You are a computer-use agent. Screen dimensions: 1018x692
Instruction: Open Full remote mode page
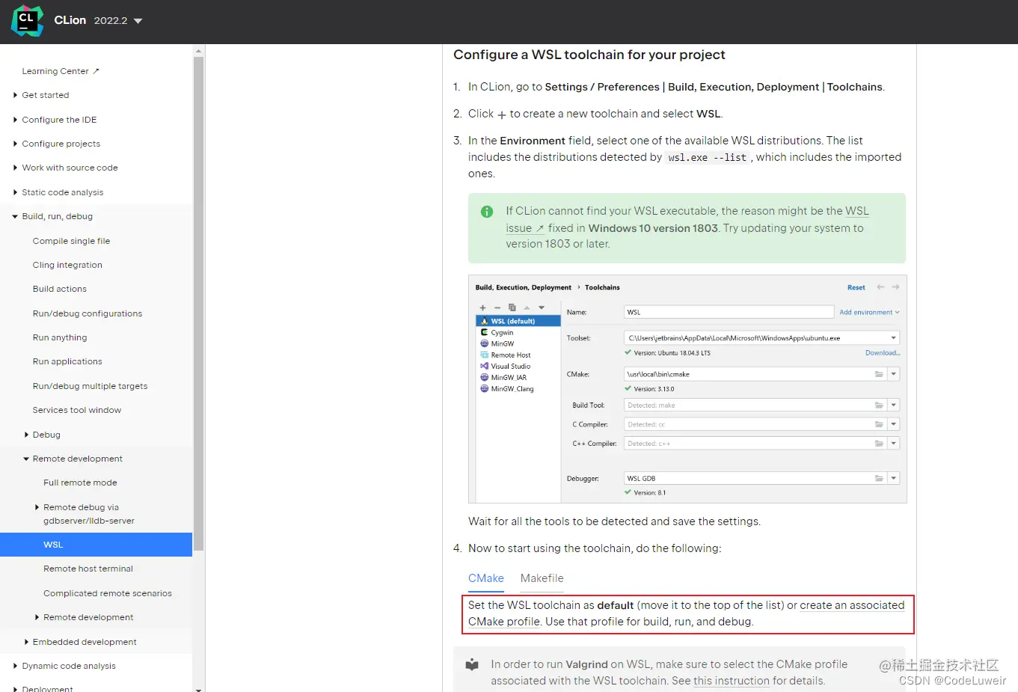80,483
